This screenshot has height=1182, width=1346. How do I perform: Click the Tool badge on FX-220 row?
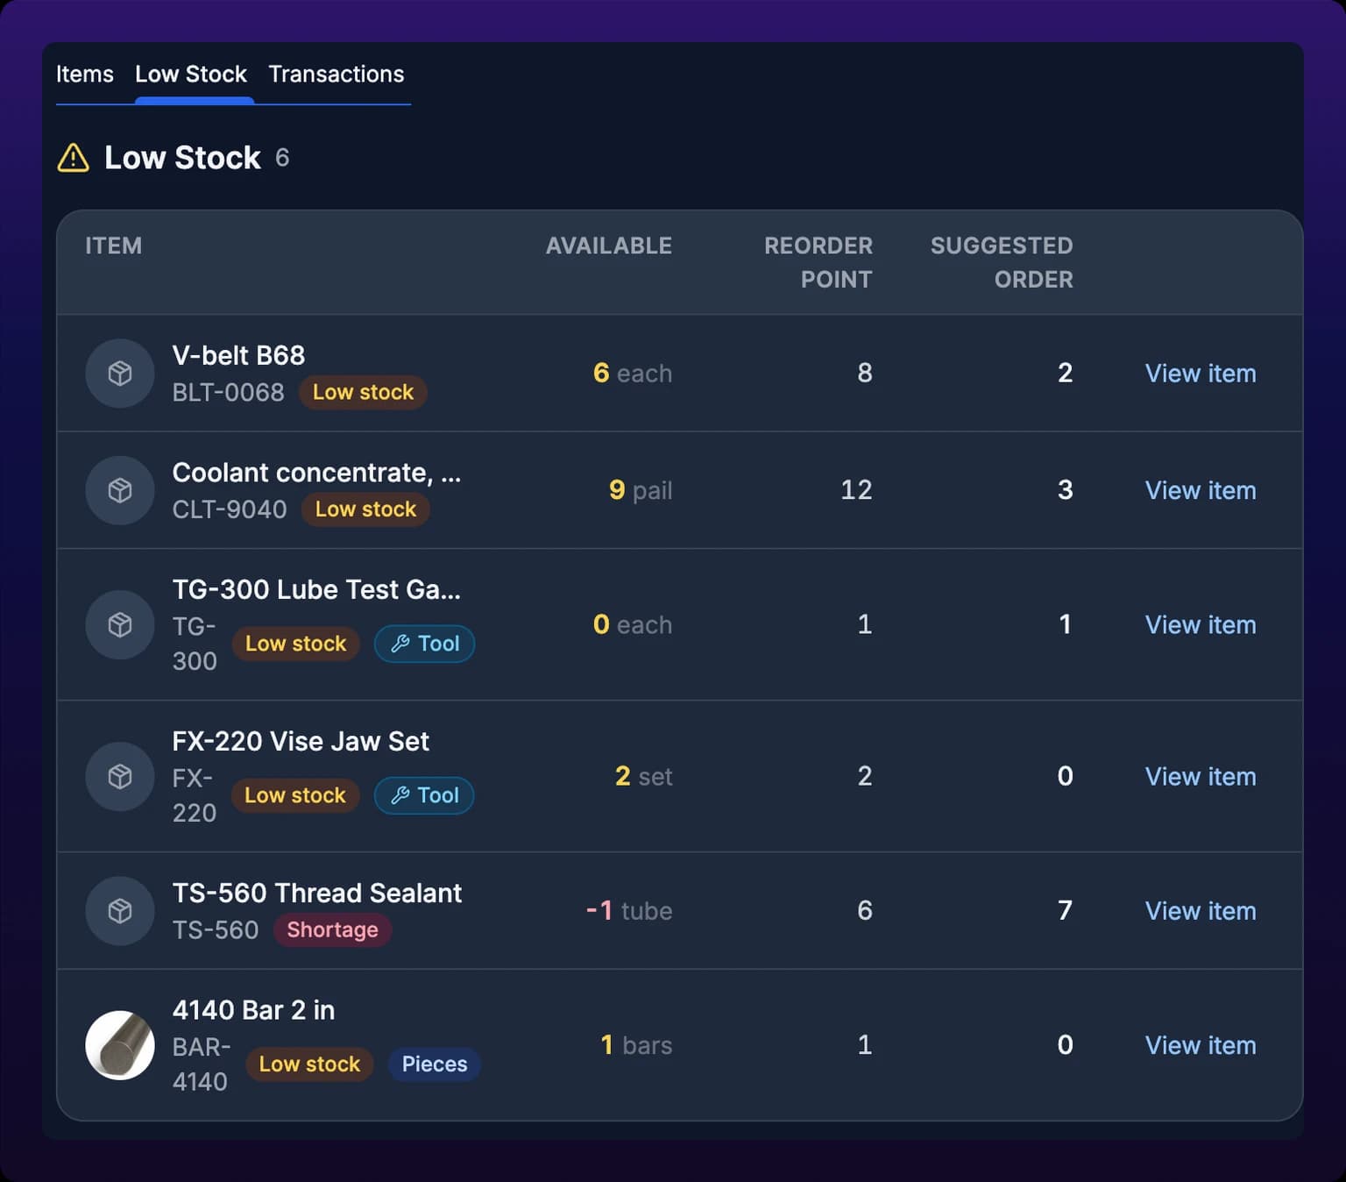424,795
